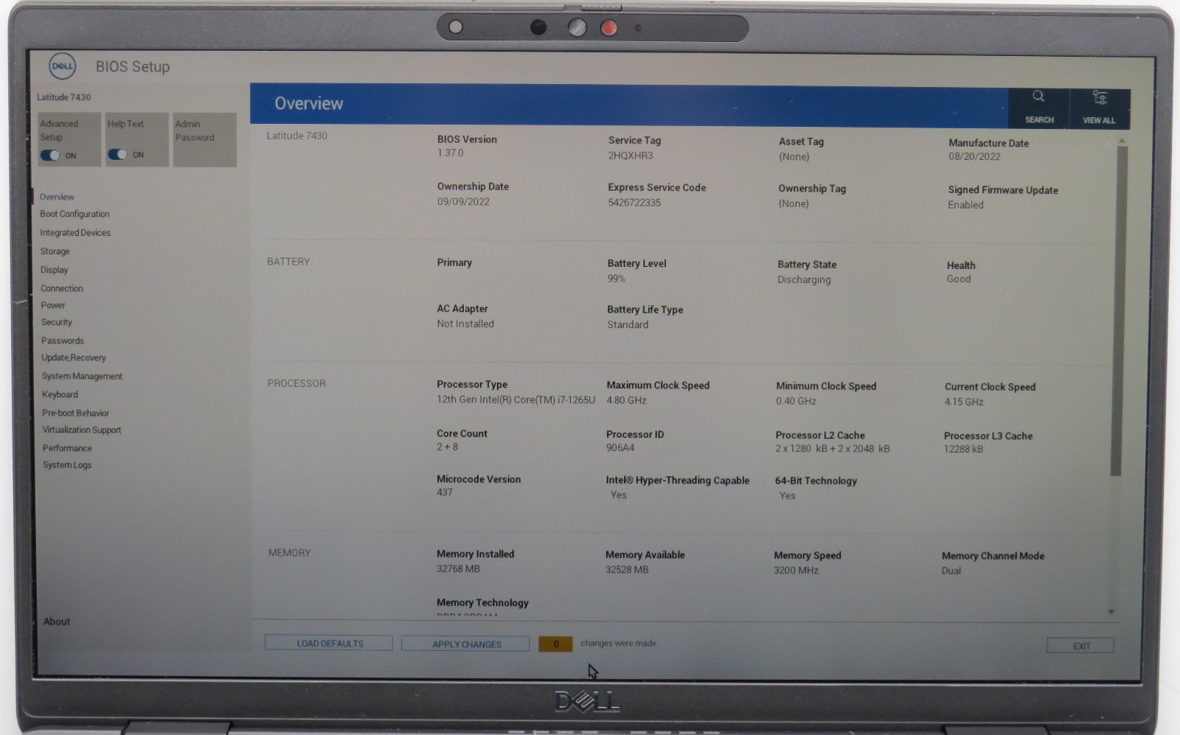Click Memory Installed 32768 MB

(x=458, y=568)
